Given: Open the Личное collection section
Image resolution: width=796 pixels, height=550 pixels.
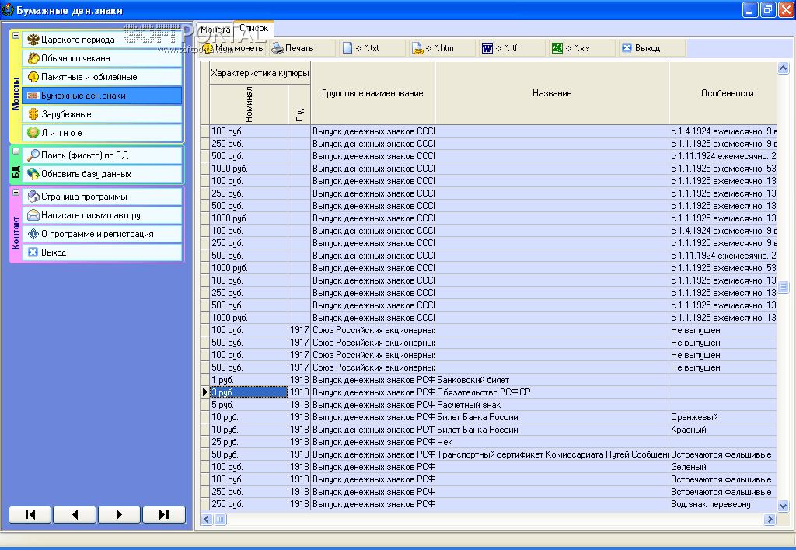Looking at the screenshot, I should coord(102,133).
